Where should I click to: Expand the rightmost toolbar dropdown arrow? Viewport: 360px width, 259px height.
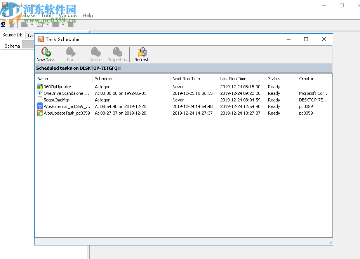63,24
